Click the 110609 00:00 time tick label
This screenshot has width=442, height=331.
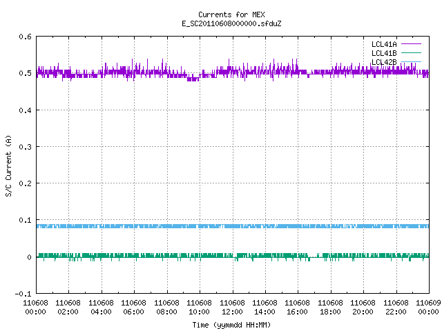tap(428, 307)
